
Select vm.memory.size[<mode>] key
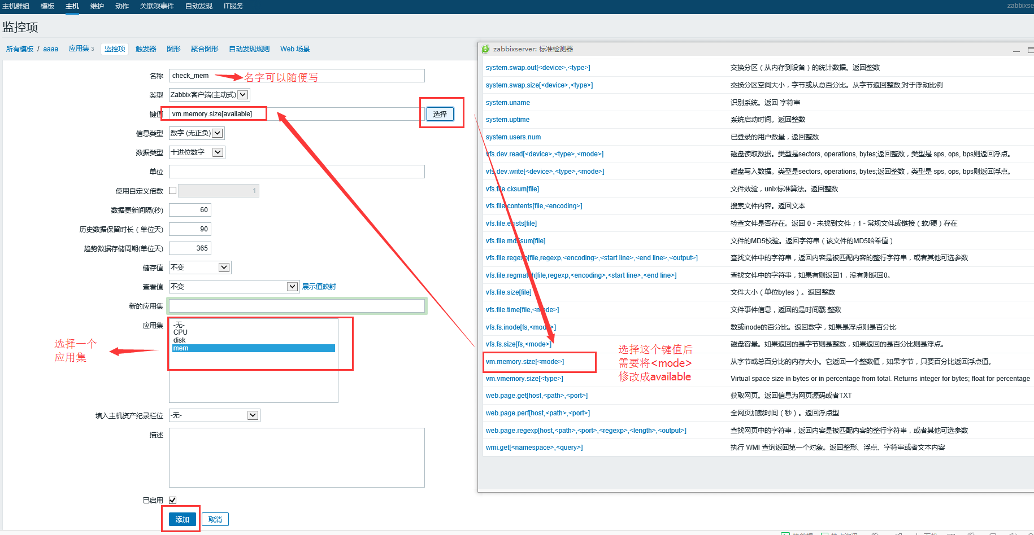(x=525, y=362)
